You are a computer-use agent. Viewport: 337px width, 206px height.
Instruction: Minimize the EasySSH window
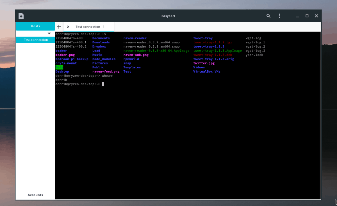[297, 16]
